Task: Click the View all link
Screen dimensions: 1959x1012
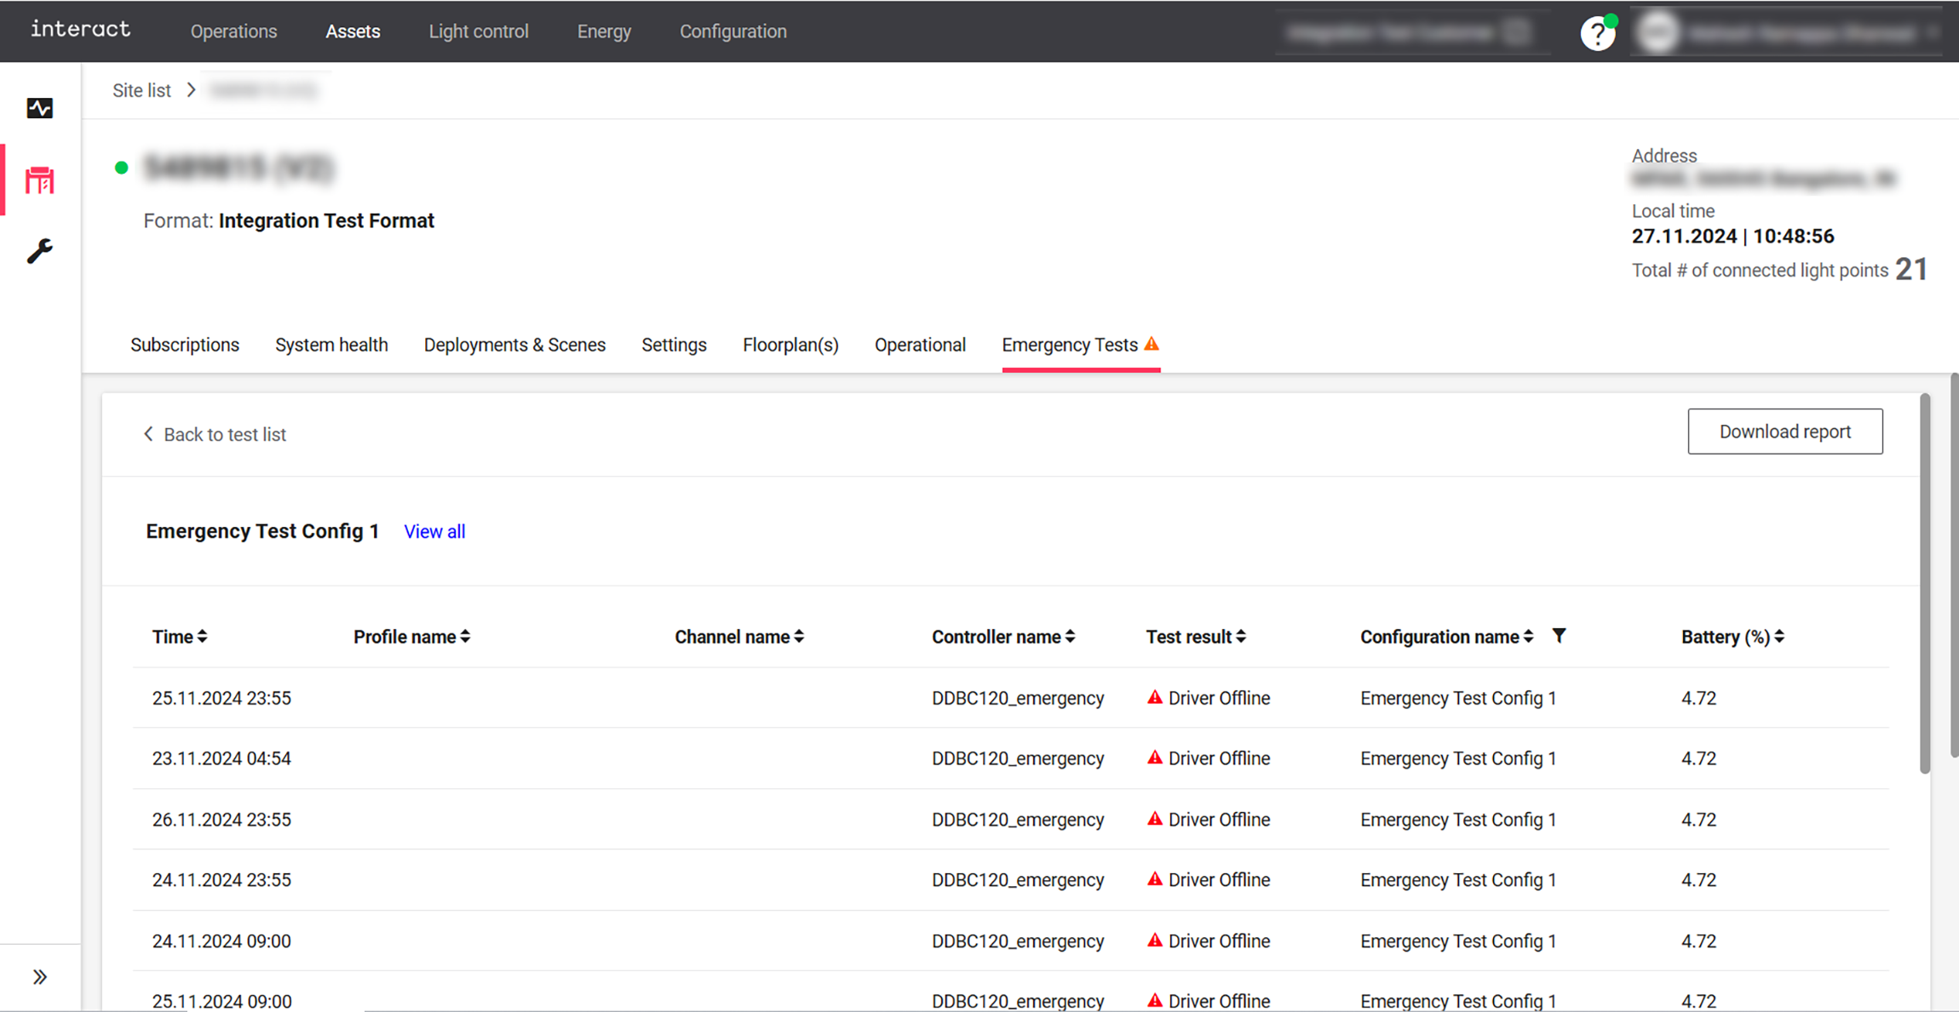Action: pos(434,532)
